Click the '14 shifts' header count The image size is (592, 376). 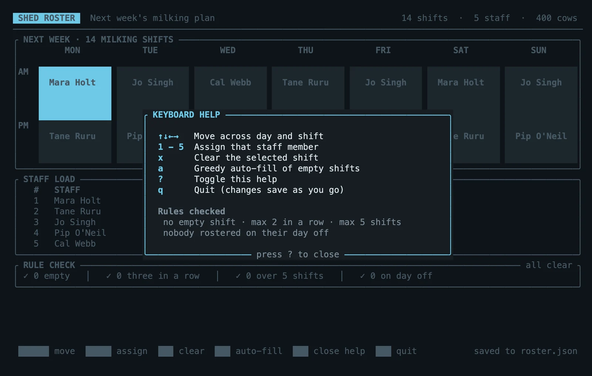click(425, 18)
